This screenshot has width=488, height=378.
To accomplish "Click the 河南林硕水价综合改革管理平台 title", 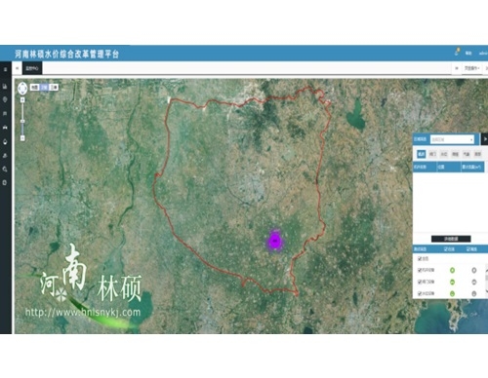I will pyautogui.click(x=66, y=54).
